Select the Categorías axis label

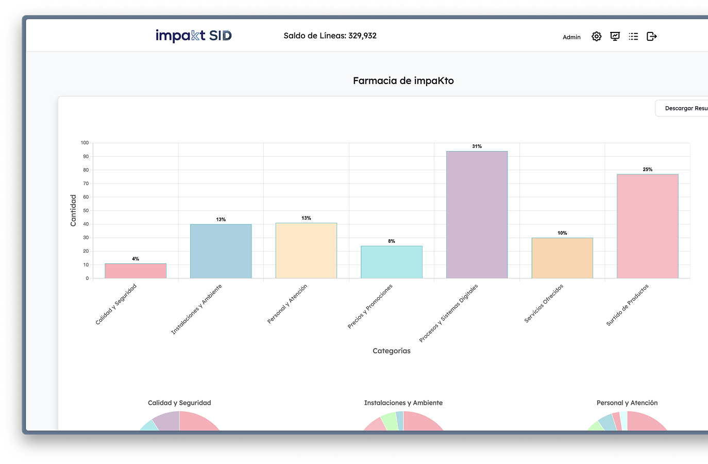391,351
